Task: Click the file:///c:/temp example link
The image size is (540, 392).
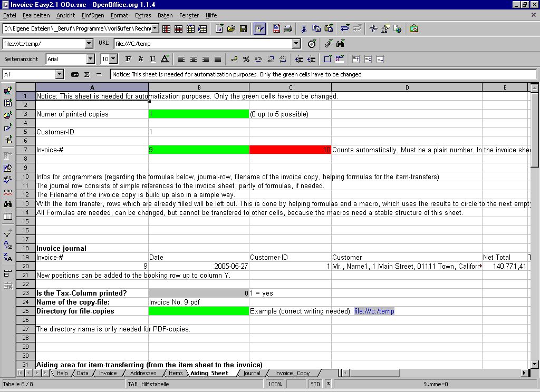Action: 374,311
